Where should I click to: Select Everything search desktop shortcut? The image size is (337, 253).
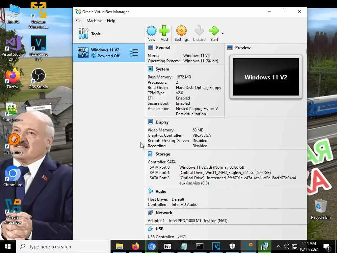13,144
